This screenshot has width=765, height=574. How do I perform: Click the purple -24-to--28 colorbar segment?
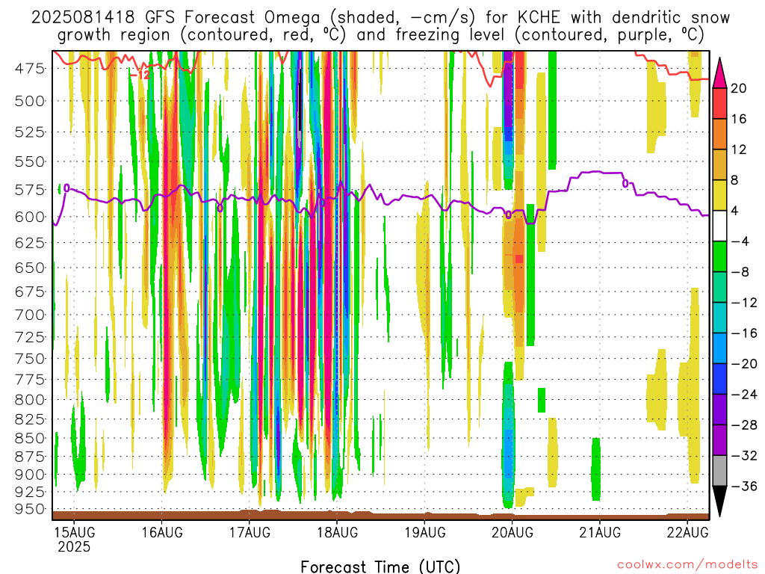click(x=719, y=410)
